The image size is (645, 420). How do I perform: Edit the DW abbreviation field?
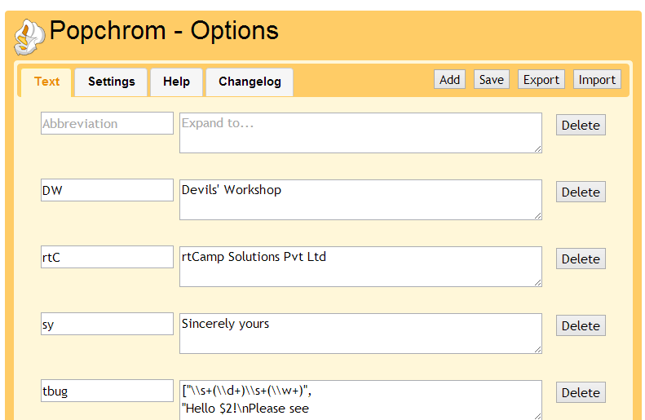click(x=107, y=190)
